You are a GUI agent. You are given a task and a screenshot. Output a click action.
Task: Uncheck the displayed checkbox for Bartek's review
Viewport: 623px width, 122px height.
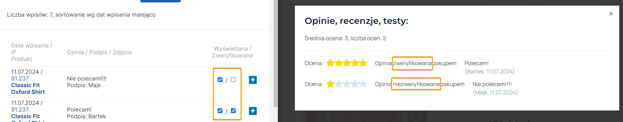[220, 111]
